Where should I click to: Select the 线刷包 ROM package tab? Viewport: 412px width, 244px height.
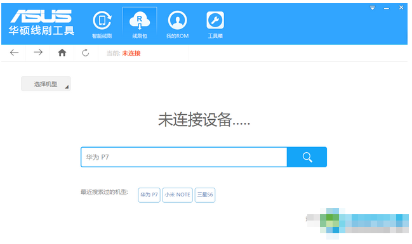tap(140, 25)
